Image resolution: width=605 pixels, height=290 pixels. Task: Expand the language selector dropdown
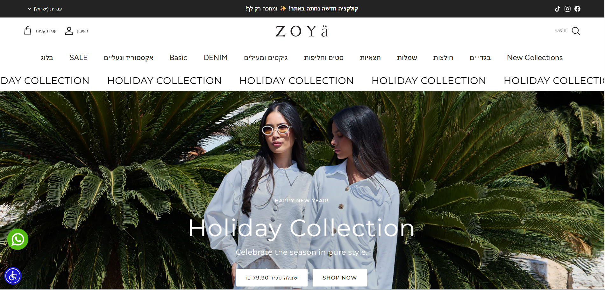45,9
